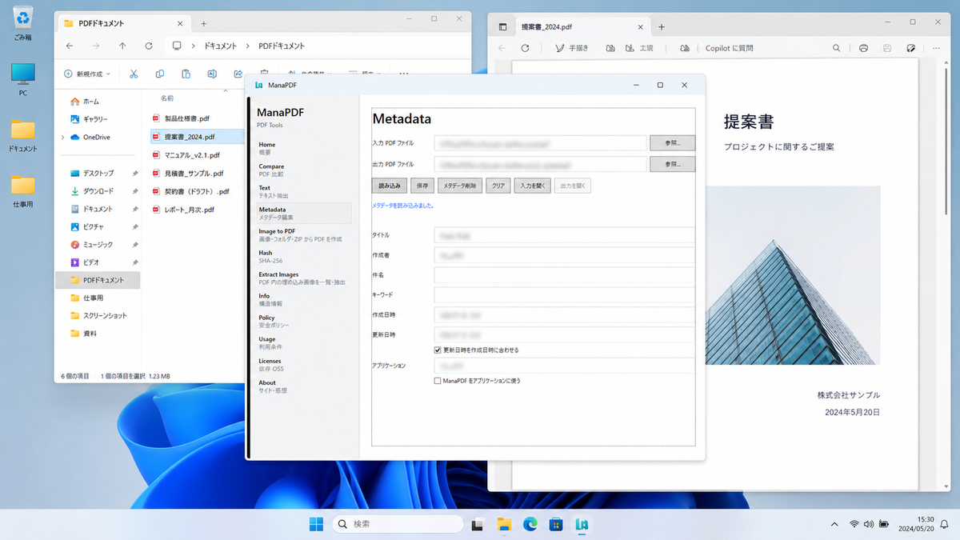Open Image to PDF in ManaPDF sidebar
This screenshot has width=960, height=540.
pyautogui.click(x=304, y=234)
